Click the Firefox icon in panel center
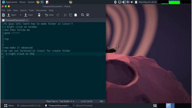This screenshot has height=108, width=192. point(71,2)
